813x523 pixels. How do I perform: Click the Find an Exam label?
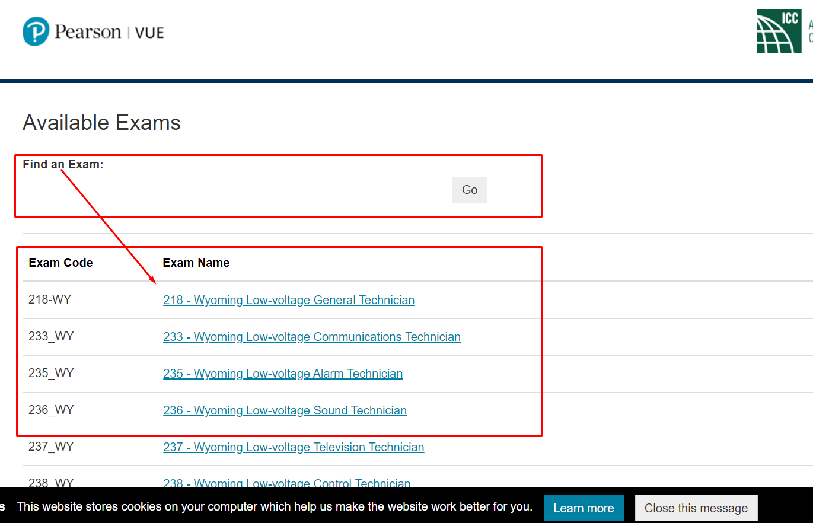point(63,164)
